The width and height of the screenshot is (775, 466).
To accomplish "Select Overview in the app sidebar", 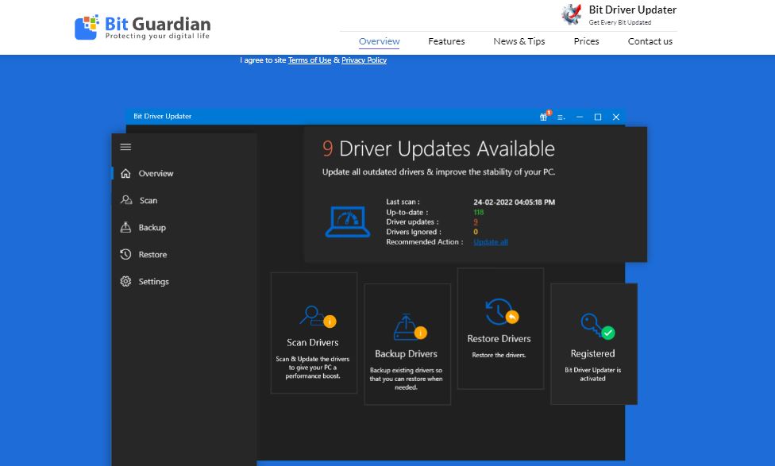I will click(156, 173).
